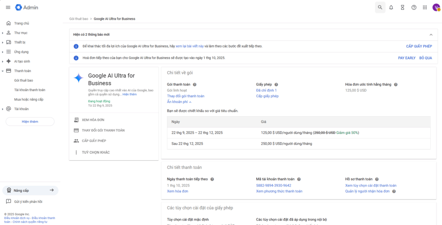
Task: Click the search magnifier icon
Action: 380,7
